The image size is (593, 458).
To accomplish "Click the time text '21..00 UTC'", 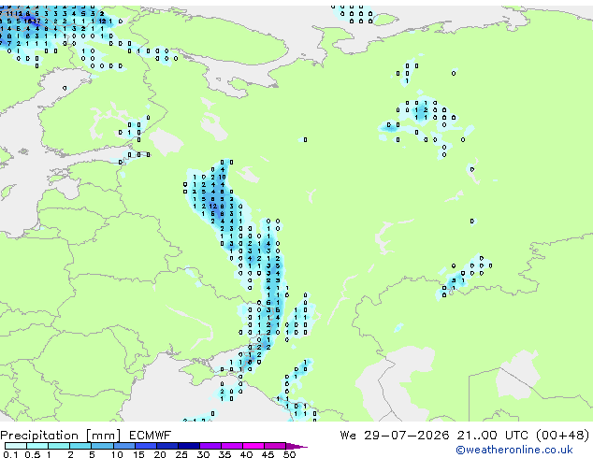I will (492, 436).
